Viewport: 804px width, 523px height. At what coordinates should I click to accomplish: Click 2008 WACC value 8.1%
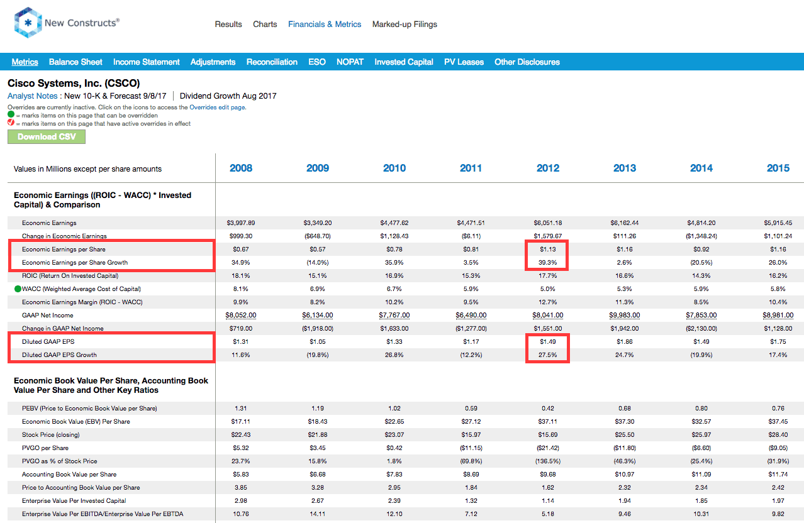pyautogui.click(x=241, y=289)
